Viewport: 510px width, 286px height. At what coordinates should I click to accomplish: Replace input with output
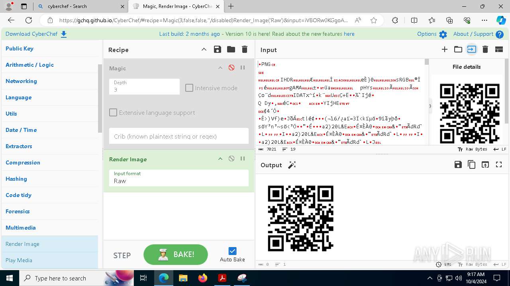(485, 164)
